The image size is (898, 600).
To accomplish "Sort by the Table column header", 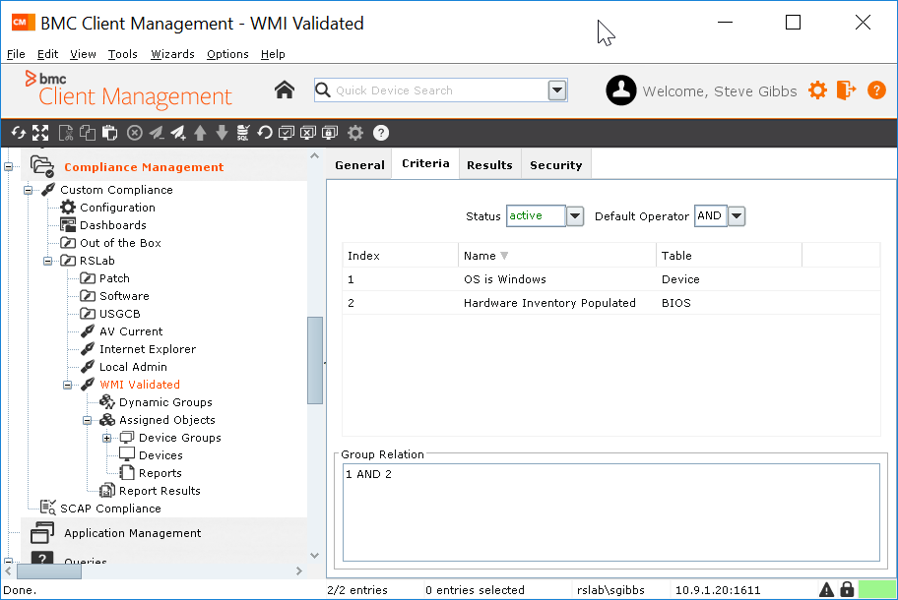I will tap(729, 256).
